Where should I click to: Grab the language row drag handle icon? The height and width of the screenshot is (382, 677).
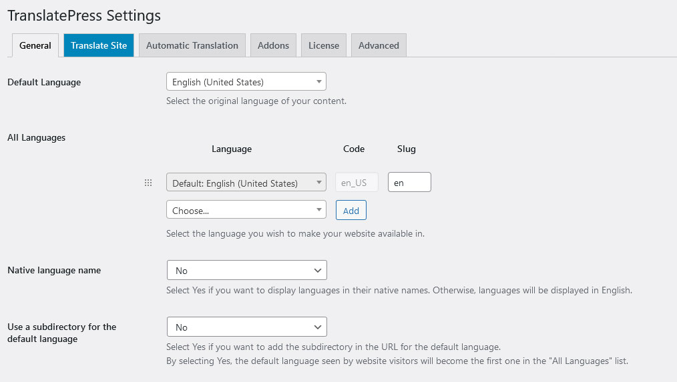click(x=148, y=183)
